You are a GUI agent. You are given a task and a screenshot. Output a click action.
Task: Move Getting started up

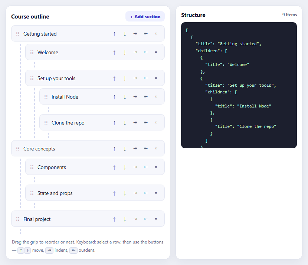tap(114, 34)
